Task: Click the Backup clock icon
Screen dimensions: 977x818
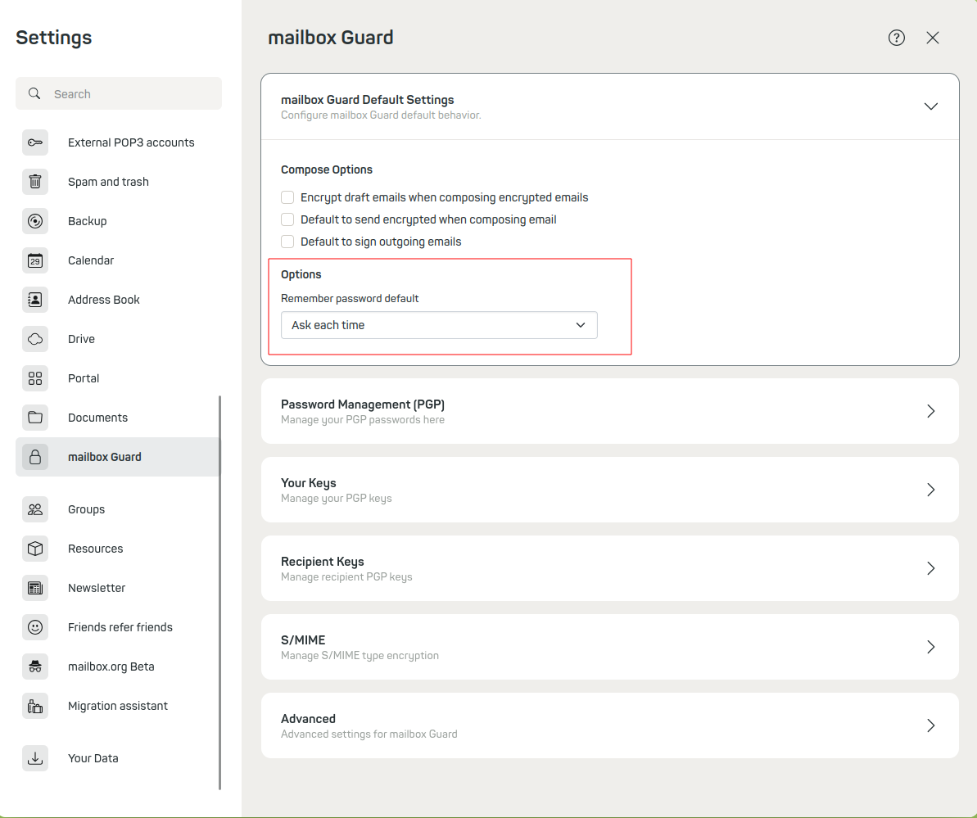Action: (35, 221)
